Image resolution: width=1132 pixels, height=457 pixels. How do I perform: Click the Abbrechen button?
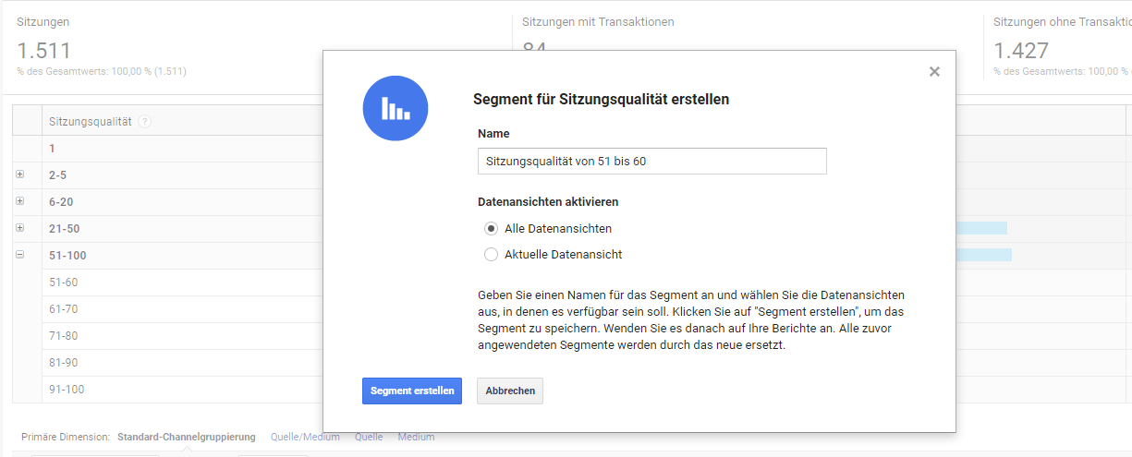pos(510,391)
